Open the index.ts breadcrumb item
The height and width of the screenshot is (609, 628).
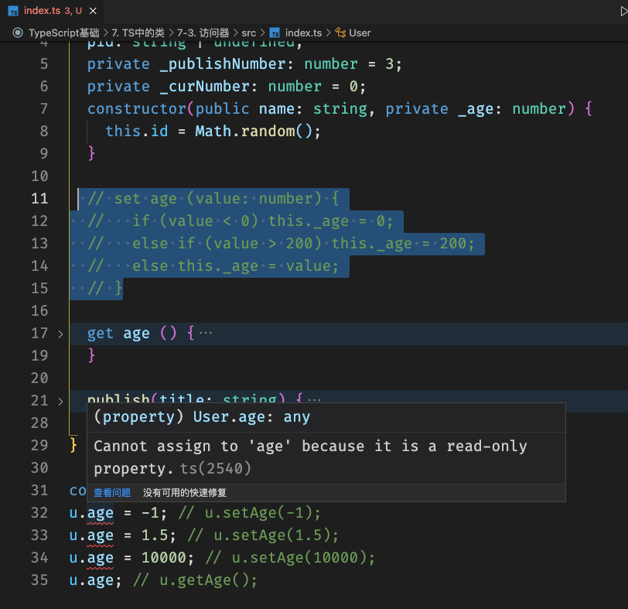click(x=303, y=33)
